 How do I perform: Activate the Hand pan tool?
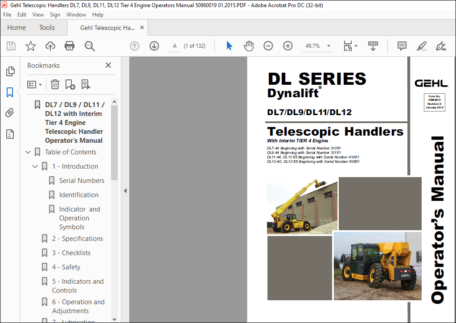(x=249, y=46)
